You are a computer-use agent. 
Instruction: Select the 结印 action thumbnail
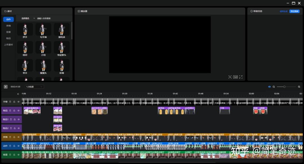(25, 47)
